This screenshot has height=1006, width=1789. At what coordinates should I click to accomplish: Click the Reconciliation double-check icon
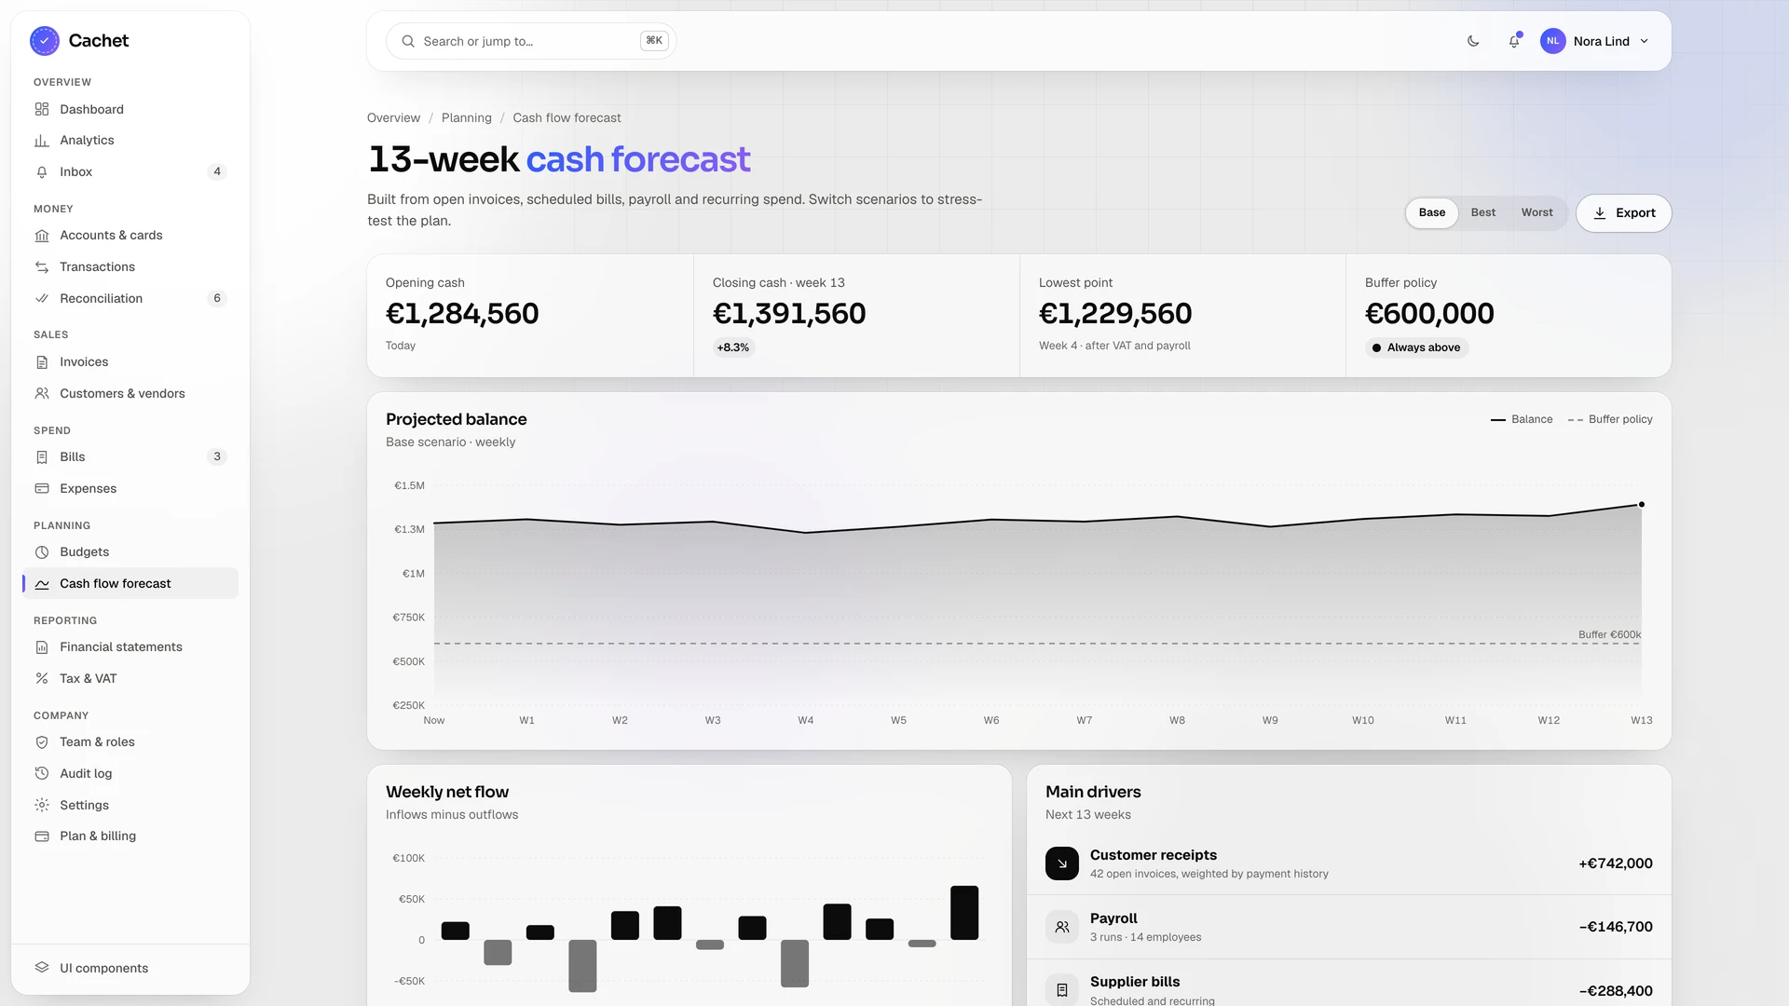42,299
